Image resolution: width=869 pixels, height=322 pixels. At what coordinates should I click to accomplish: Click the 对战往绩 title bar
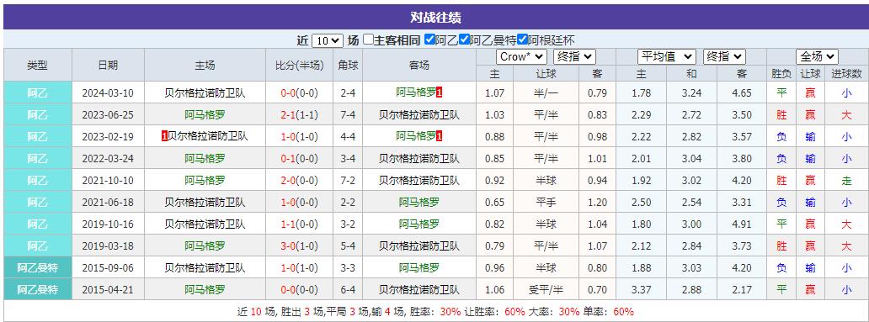(x=435, y=17)
